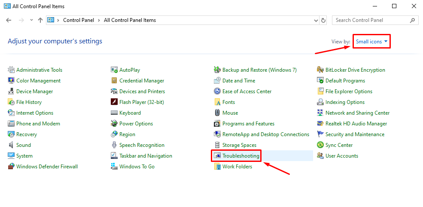The height and width of the screenshot is (207, 423).
Task: Click the search magnifier icon
Action: click(x=413, y=20)
